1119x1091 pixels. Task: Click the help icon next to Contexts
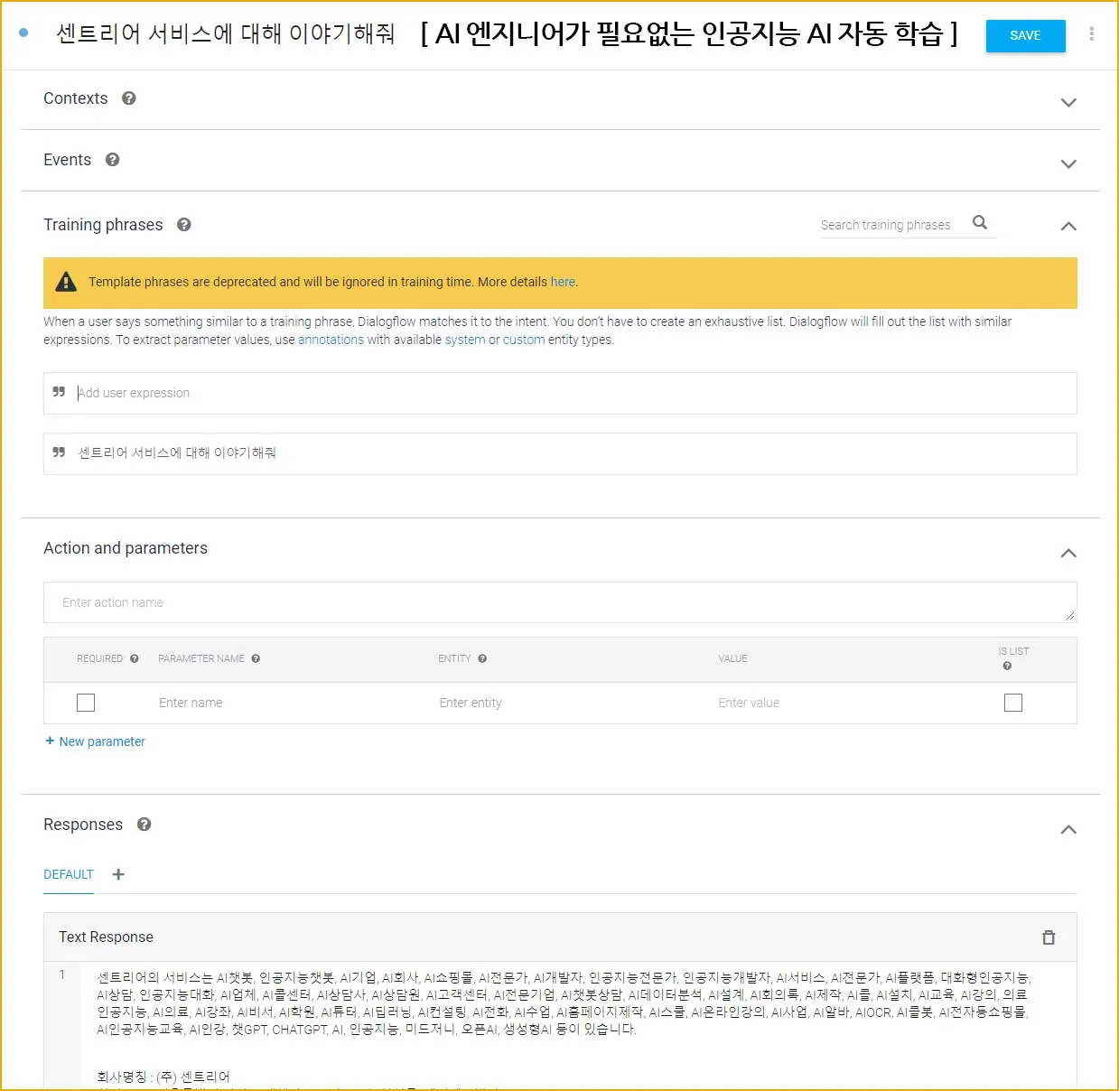pos(129,98)
